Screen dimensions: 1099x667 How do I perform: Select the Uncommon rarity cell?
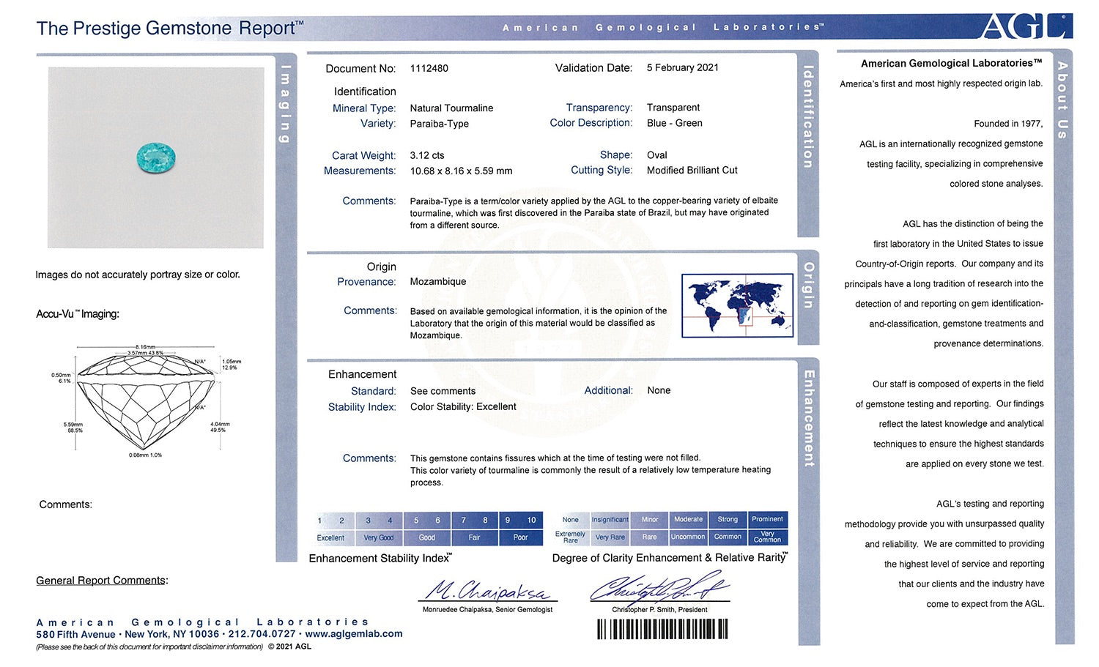pyautogui.click(x=689, y=537)
